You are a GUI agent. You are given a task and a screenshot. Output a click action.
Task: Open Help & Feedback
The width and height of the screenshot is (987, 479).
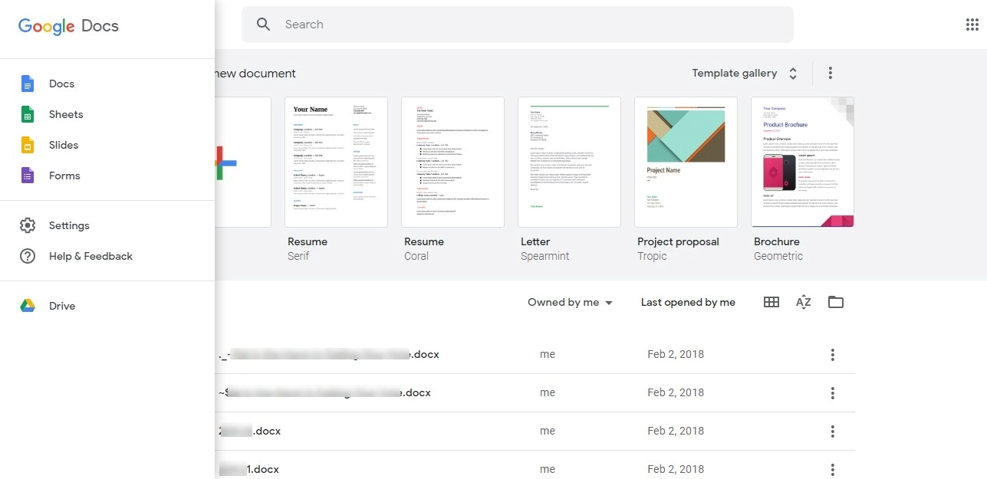pyautogui.click(x=90, y=256)
